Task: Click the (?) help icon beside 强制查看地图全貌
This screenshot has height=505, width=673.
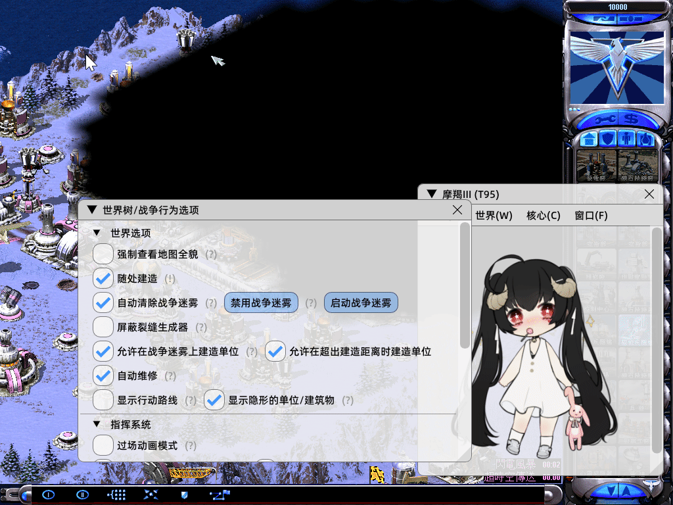Action: pyautogui.click(x=211, y=254)
